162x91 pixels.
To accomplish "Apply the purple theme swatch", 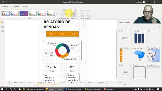I will point(24,13).
